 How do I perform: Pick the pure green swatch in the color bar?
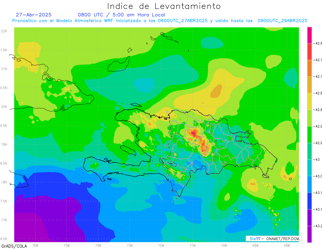(309, 135)
